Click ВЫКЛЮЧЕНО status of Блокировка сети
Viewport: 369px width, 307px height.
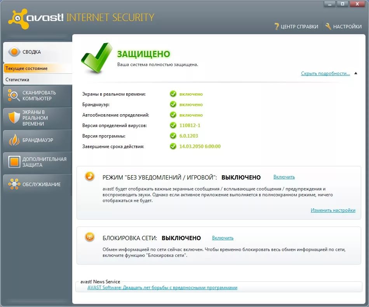click(181, 238)
